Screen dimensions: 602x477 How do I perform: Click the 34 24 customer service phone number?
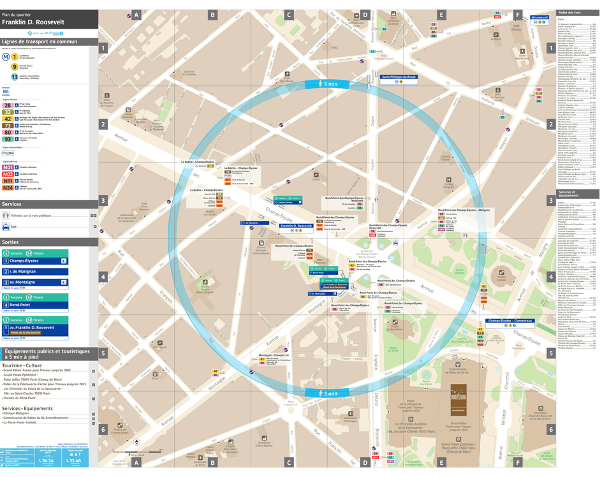click(x=48, y=460)
